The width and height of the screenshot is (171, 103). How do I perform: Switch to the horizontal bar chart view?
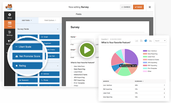[x=141, y=41]
